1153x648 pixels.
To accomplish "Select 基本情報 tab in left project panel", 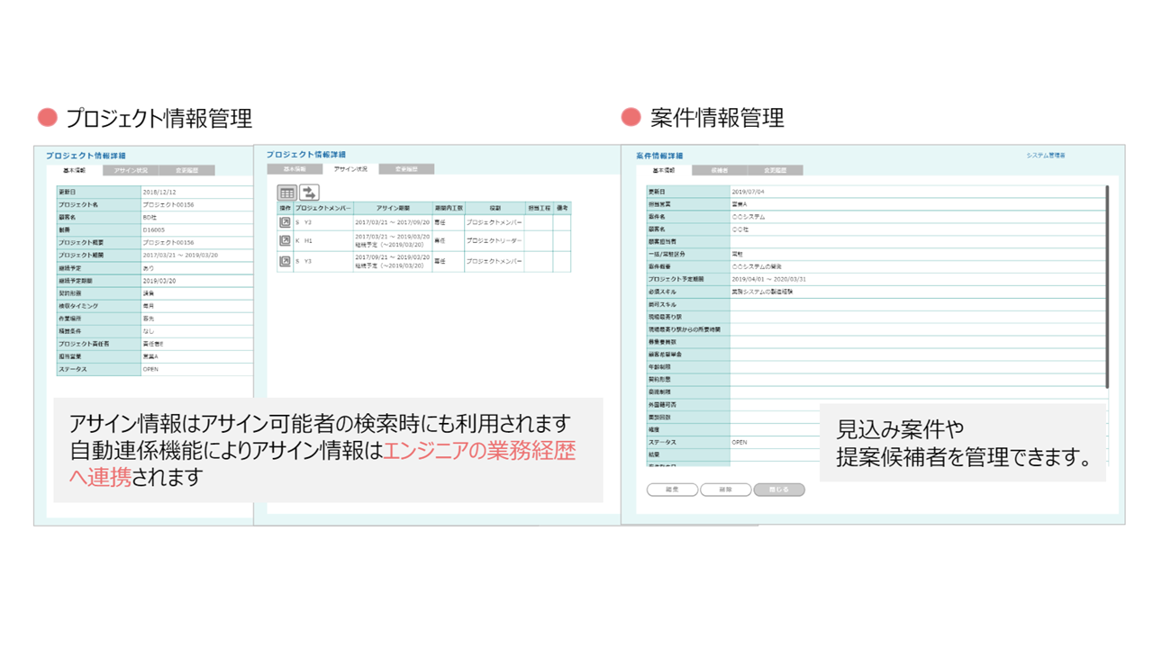I will [74, 170].
